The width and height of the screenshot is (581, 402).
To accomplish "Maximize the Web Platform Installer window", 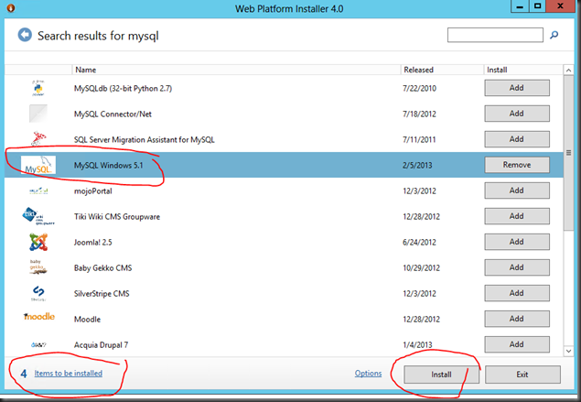I will point(537,6).
